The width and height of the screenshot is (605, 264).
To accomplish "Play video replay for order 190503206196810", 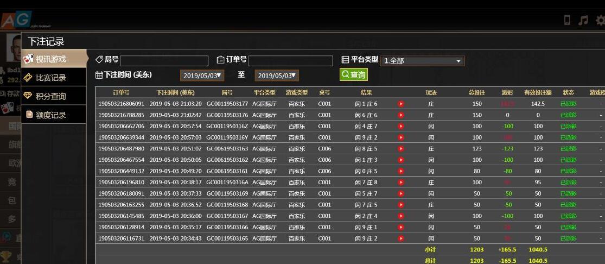I will click(401, 183).
